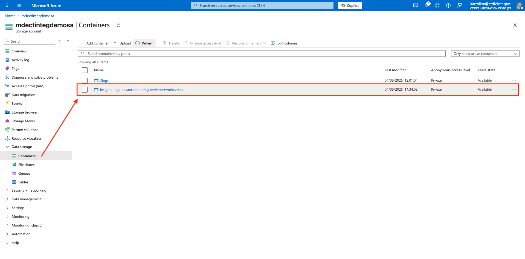Screen dimensions: 525x259
Task: Click the Add container button
Action: (x=94, y=43)
